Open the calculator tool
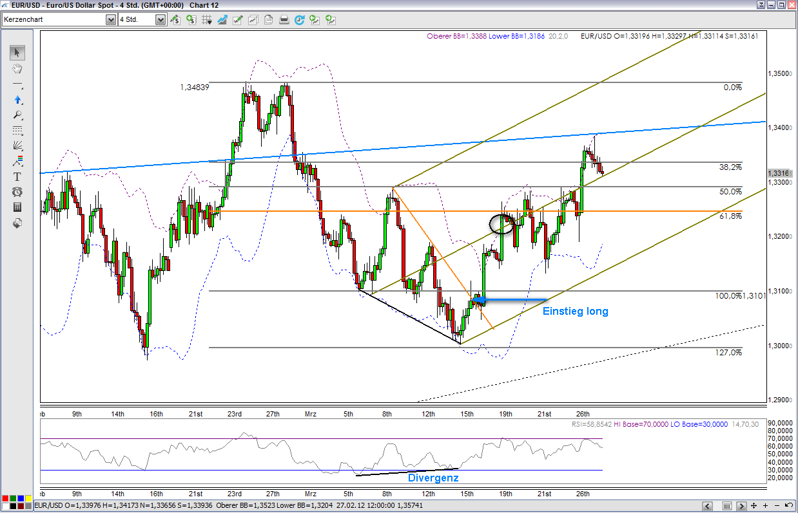 17,207
